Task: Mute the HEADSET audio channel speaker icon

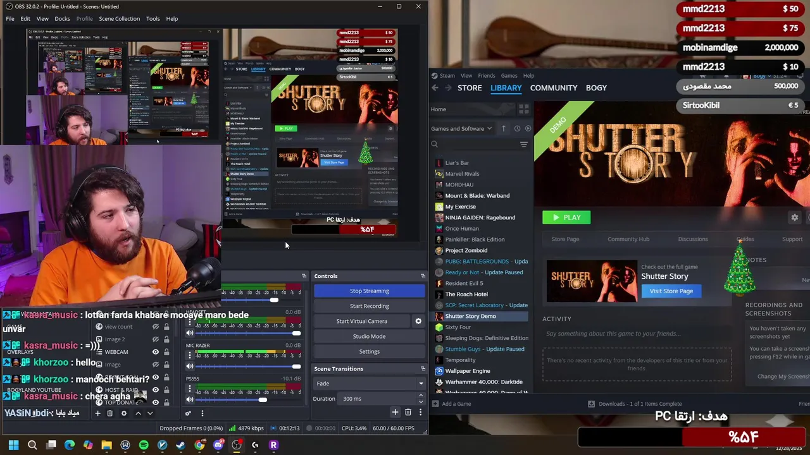Action: point(189,333)
